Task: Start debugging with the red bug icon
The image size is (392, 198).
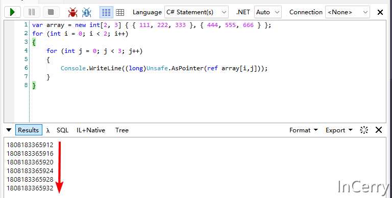Action: point(73,12)
